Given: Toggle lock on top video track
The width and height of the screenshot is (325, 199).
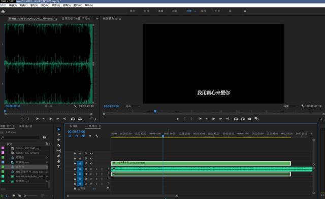Looking at the screenshot, I should coord(75,153).
